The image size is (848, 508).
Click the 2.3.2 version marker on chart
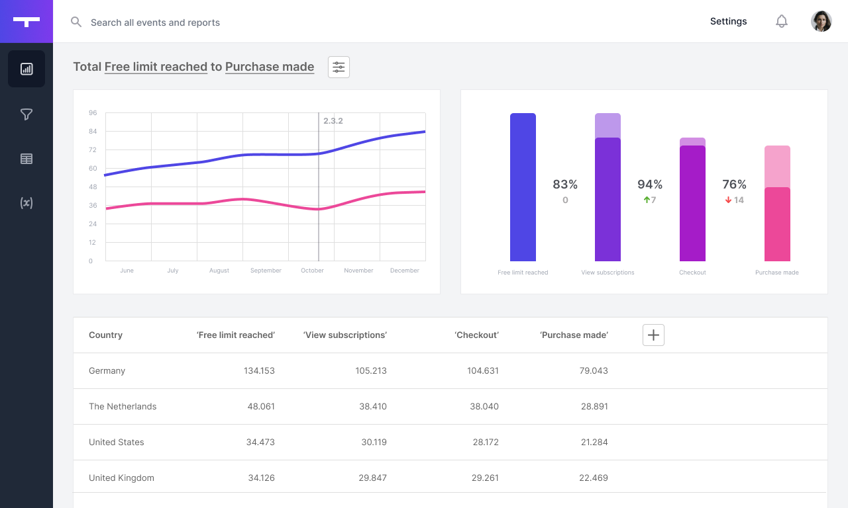pyautogui.click(x=333, y=121)
